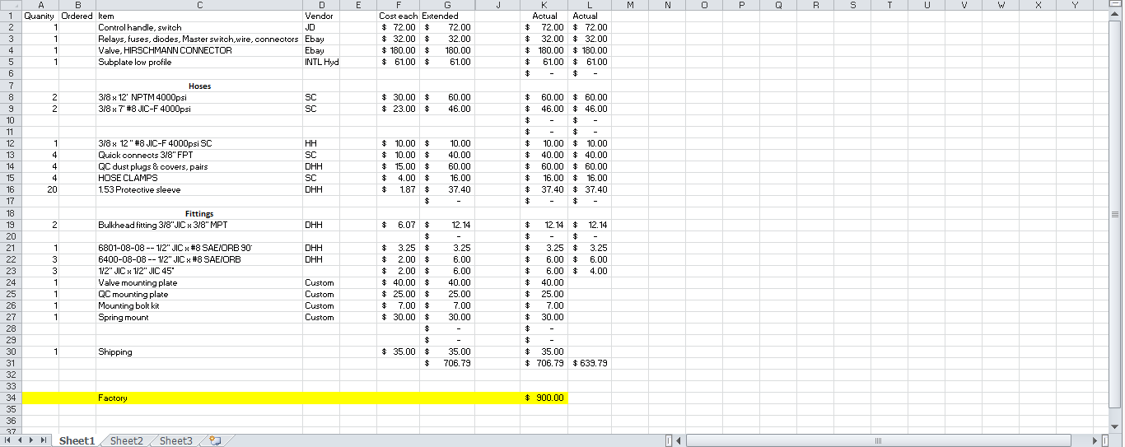Click the Insert Worksheet icon

pos(216,440)
